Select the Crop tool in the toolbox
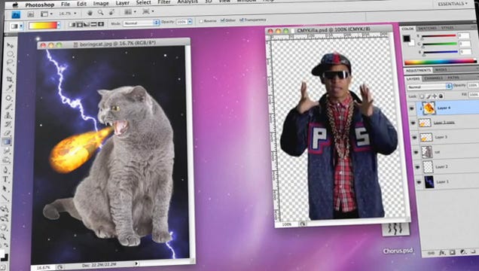This screenshot has height=271, width=479. [x=10, y=79]
